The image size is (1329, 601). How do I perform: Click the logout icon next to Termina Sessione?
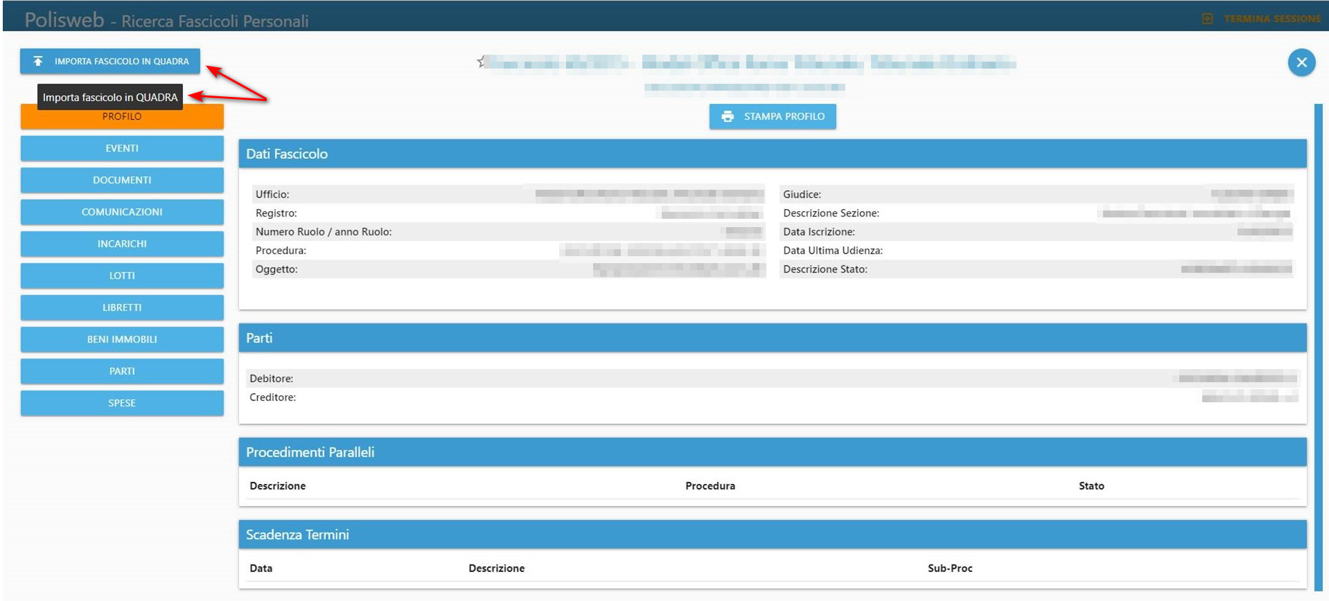1207,19
